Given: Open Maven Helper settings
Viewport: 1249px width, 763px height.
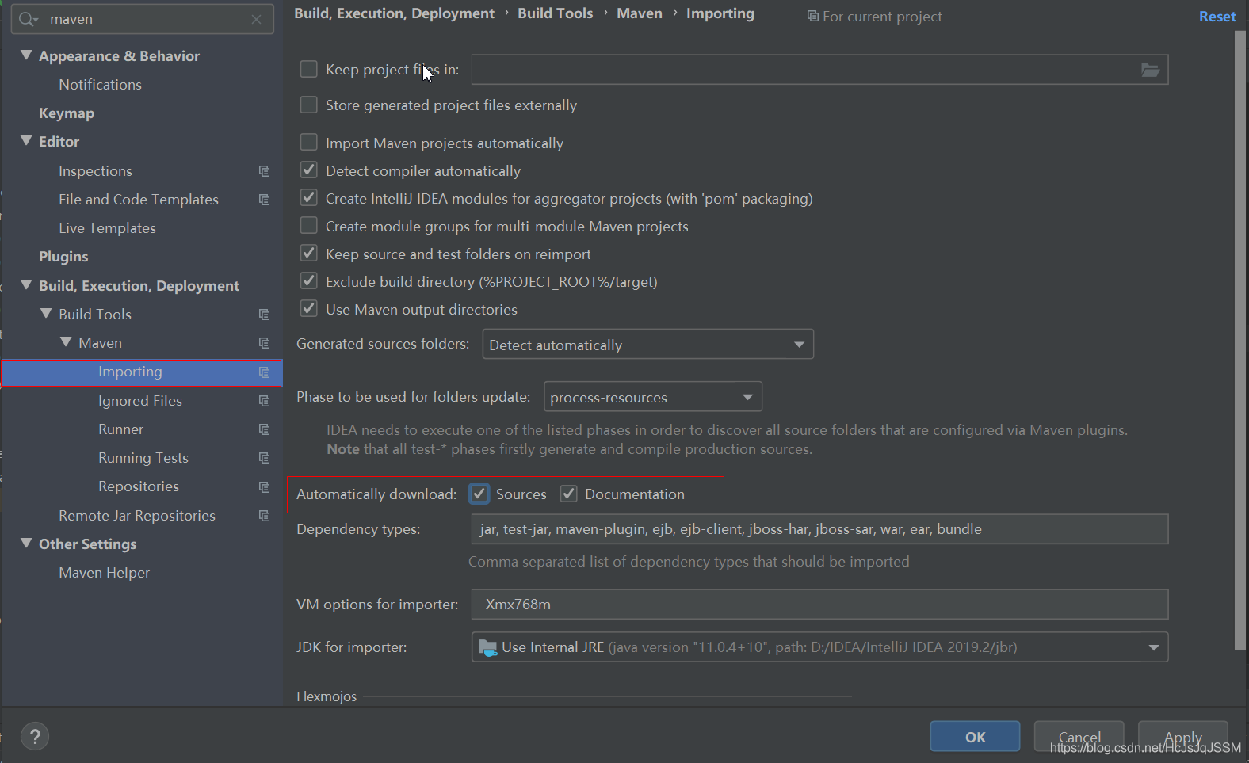Looking at the screenshot, I should coord(104,573).
